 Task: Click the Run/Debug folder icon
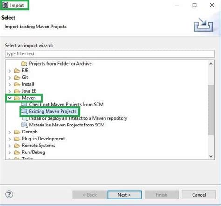point(17,153)
